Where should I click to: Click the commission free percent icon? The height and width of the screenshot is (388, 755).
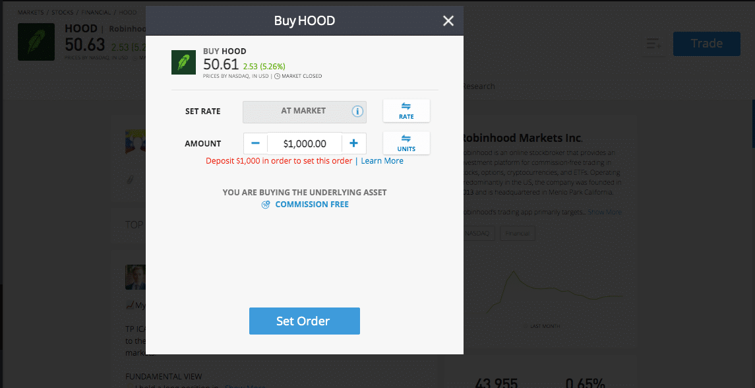[266, 205]
